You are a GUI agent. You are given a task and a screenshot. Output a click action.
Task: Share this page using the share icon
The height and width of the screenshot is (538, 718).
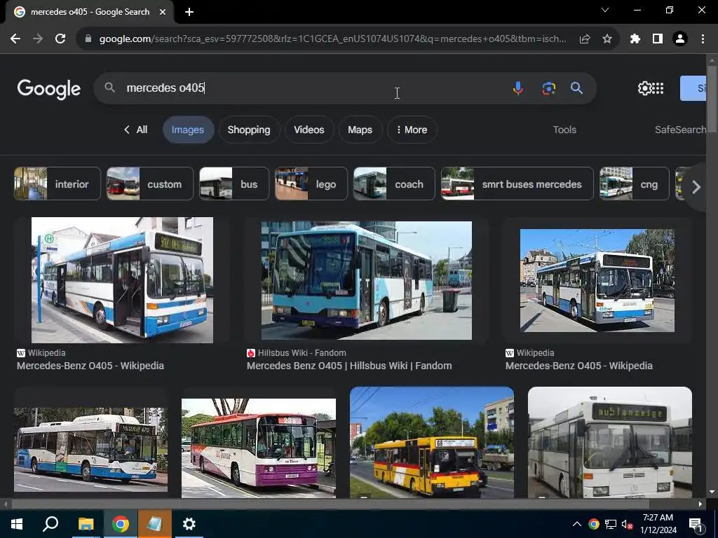point(585,39)
